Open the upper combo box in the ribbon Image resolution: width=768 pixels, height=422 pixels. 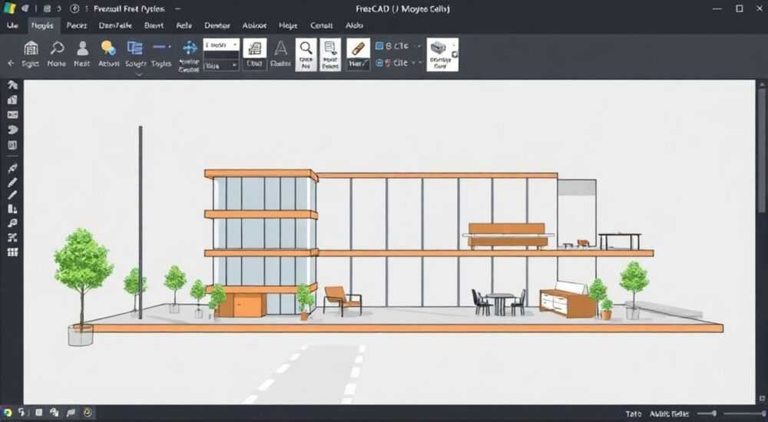(x=221, y=45)
